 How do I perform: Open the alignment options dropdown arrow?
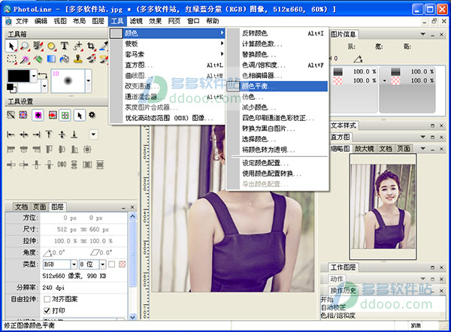coord(93,134)
